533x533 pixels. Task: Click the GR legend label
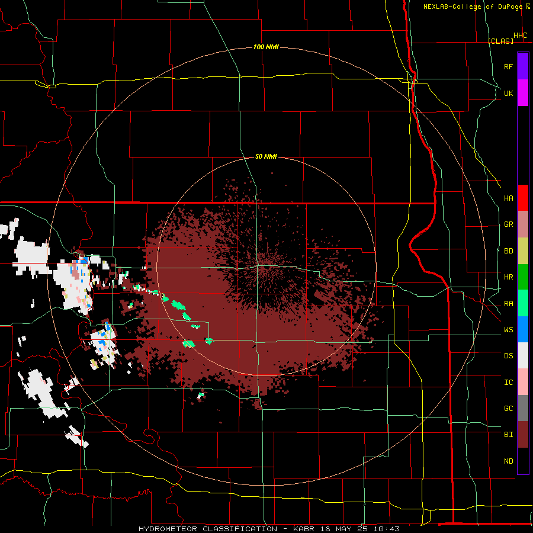(x=509, y=224)
